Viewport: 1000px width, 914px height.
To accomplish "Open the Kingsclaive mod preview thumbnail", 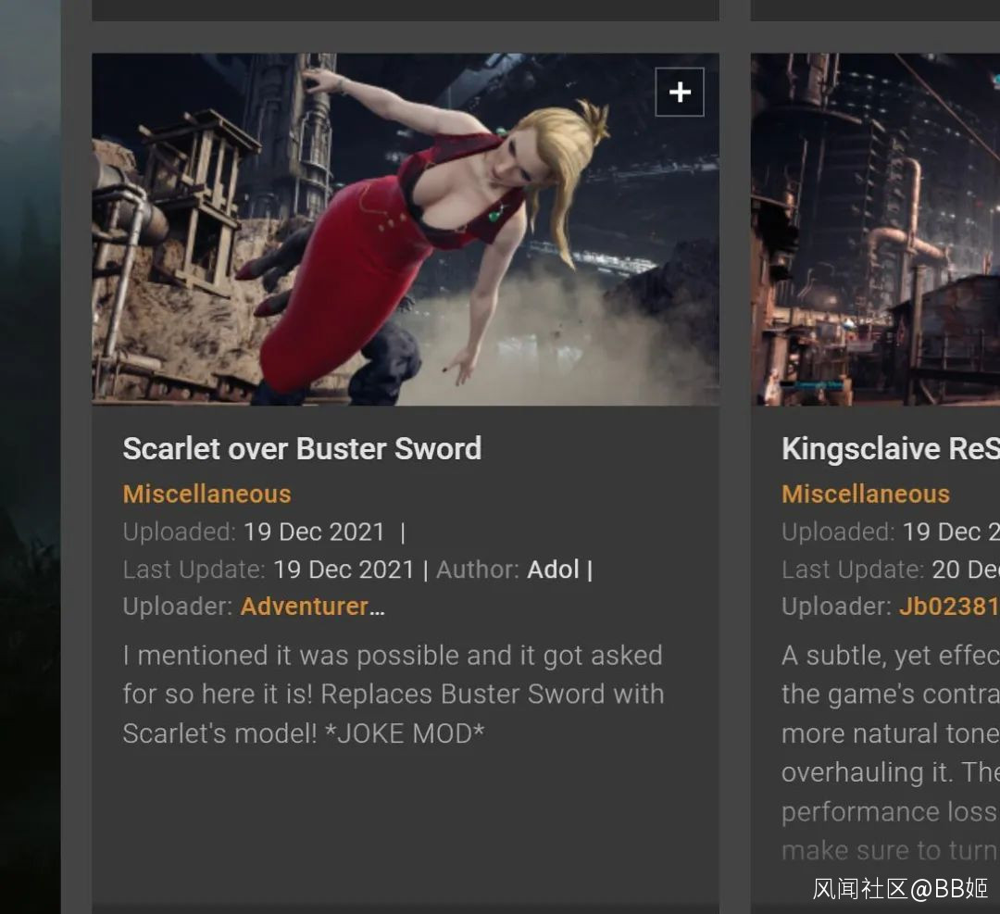I will [875, 229].
